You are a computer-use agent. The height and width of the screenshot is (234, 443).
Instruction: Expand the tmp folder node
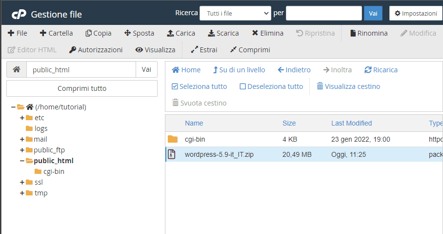(x=22, y=193)
